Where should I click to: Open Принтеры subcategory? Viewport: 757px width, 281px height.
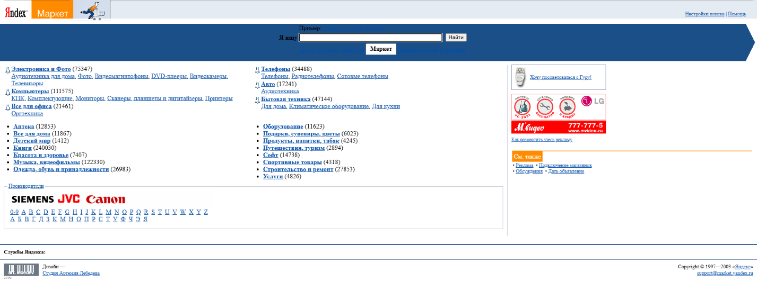click(x=219, y=99)
